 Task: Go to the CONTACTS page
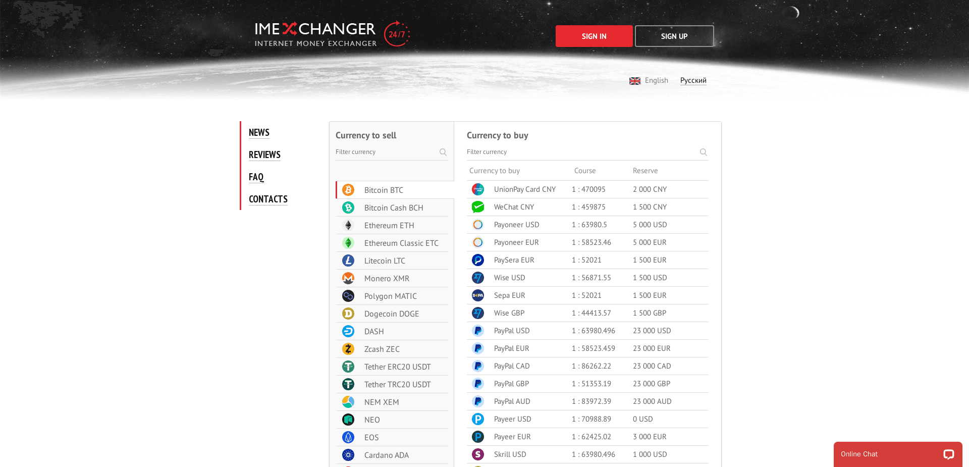tap(268, 199)
